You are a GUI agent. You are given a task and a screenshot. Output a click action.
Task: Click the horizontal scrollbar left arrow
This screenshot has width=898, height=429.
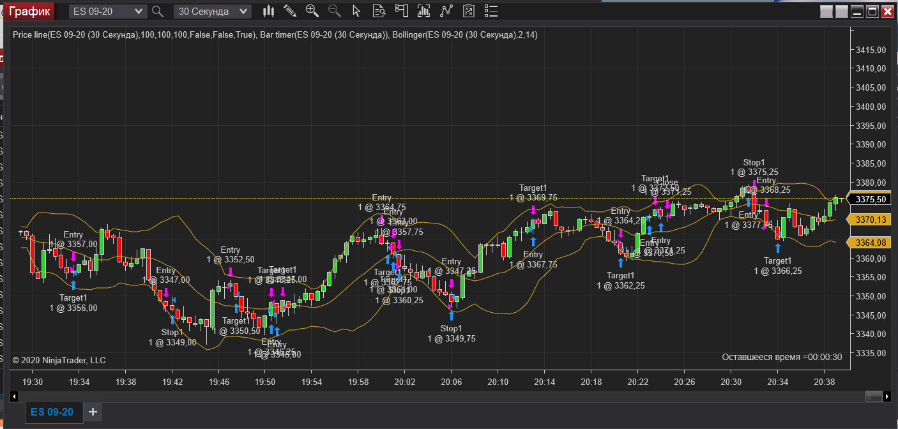(14, 397)
